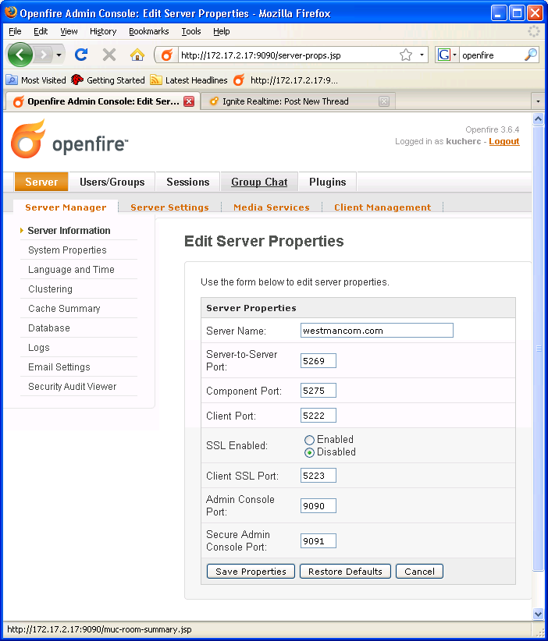Image resolution: width=548 pixels, height=641 pixels.
Task: Open the Google search engine dropdown
Action: (447, 55)
